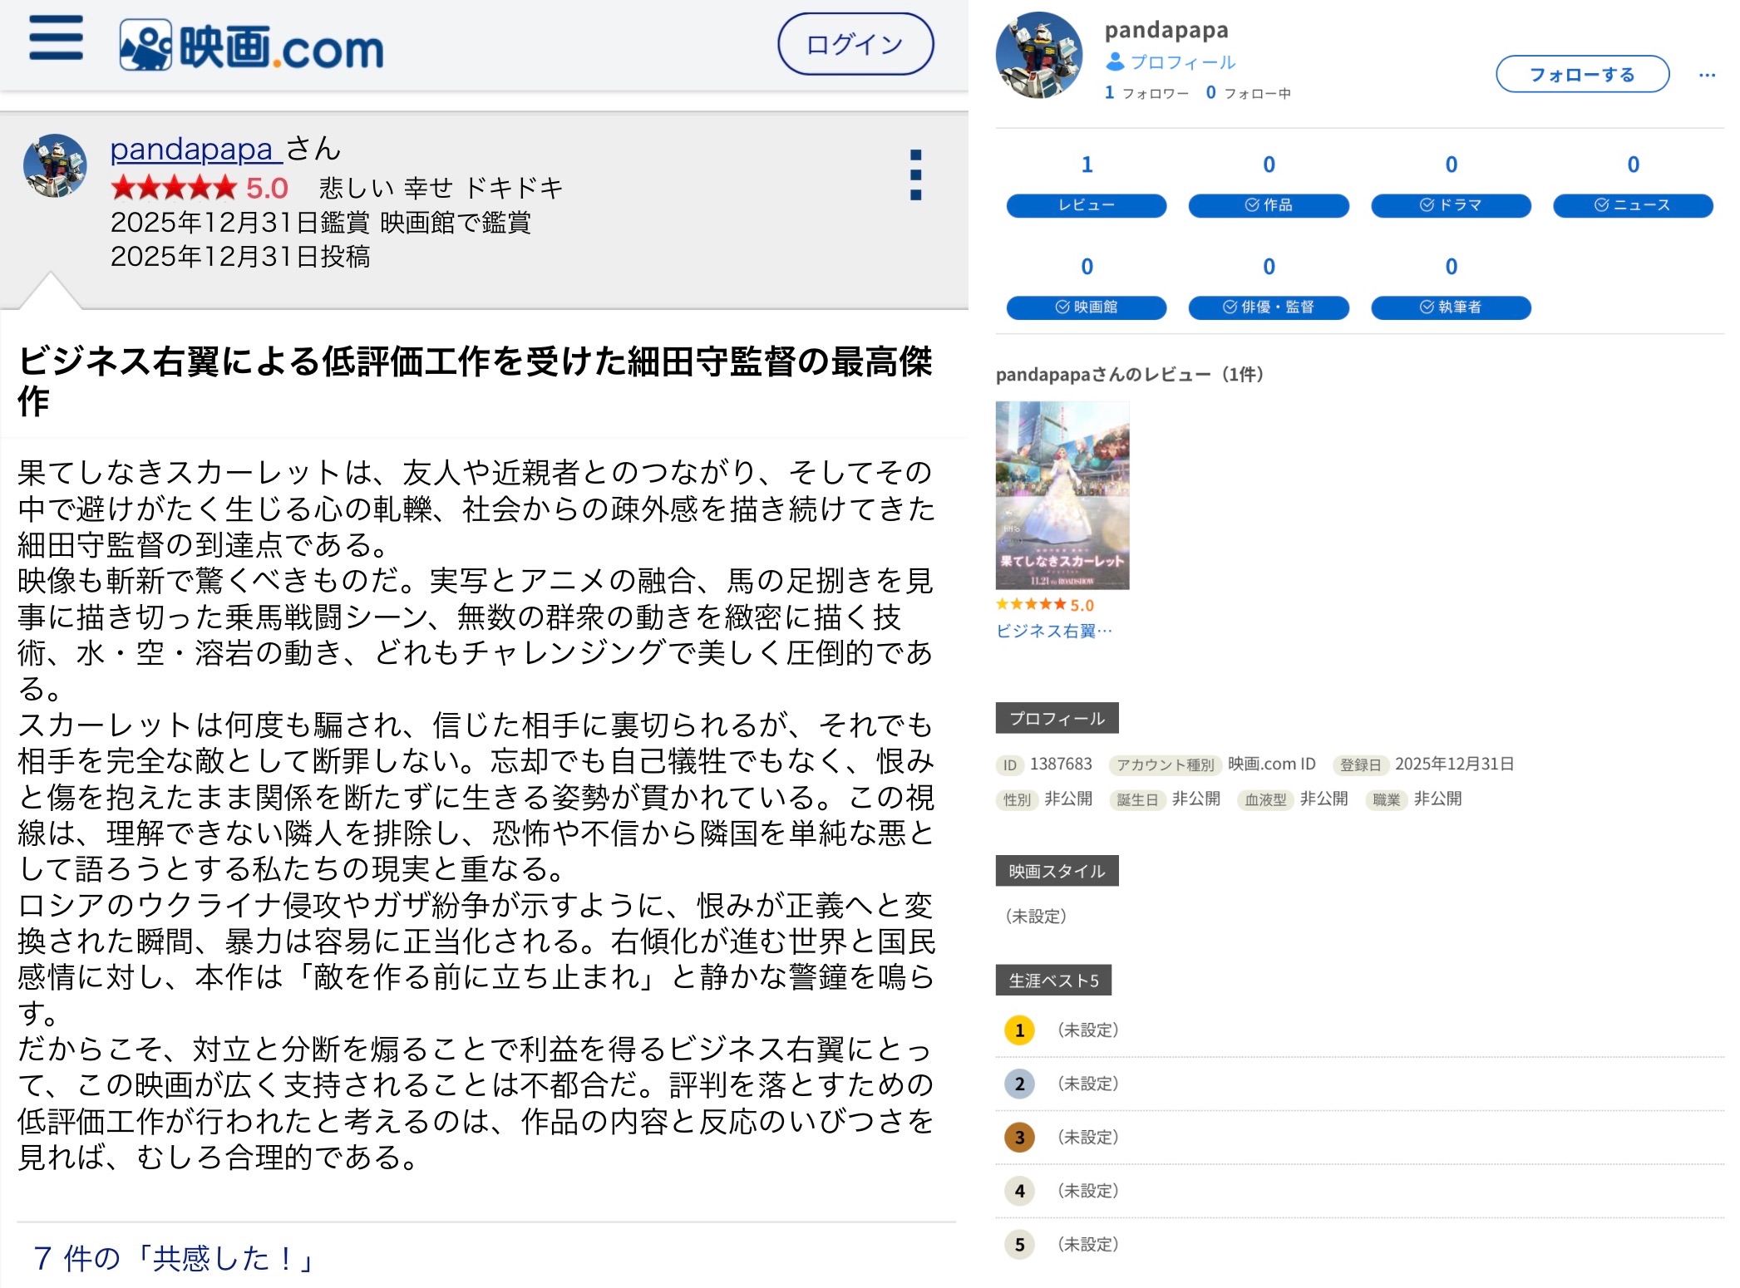View the 7 件の「共感した！」 link

[x=173, y=1258]
